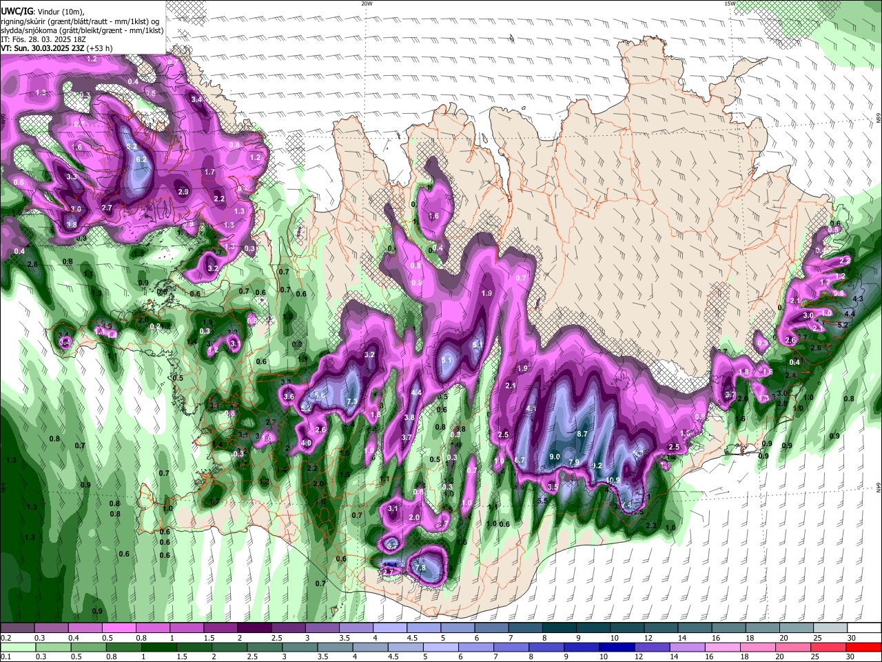The height and width of the screenshot is (662, 882).
Task: Click the bright red swatch in rain legend
Action: pos(865,647)
